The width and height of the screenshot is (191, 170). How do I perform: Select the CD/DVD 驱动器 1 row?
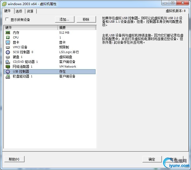pyautogui.click(x=50, y=62)
